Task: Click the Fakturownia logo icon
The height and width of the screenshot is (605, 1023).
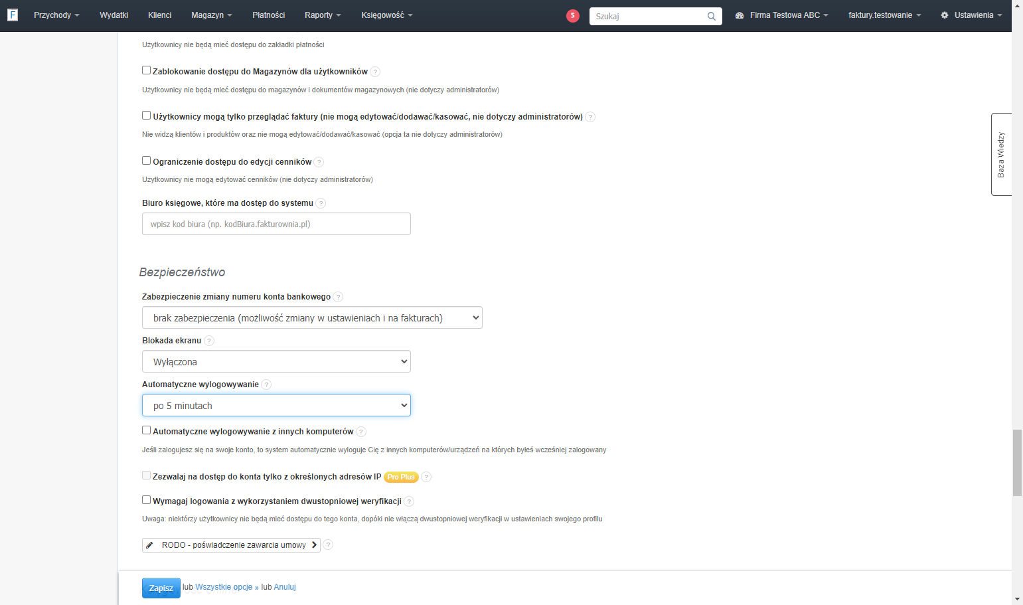Action: (x=13, y=15)
